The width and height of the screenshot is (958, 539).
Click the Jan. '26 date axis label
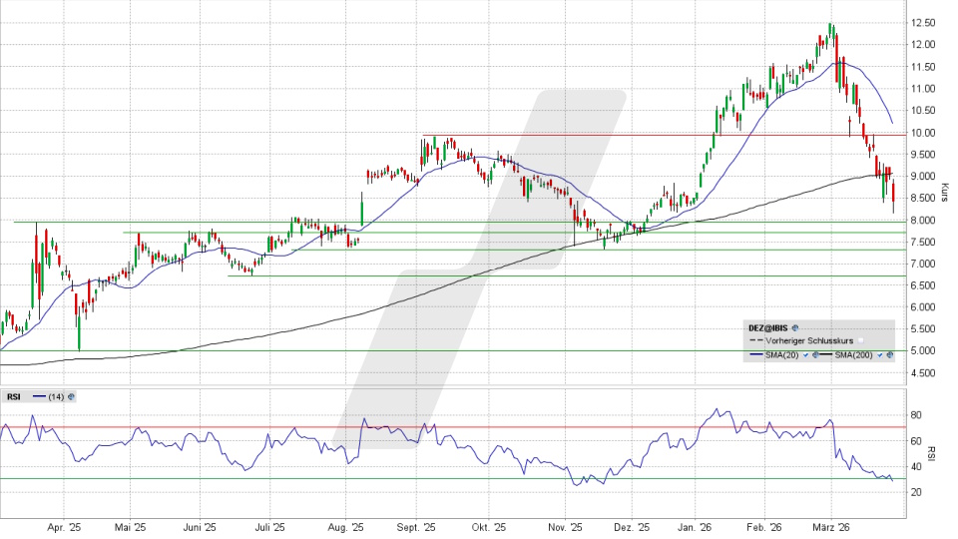tap(694, 527)
